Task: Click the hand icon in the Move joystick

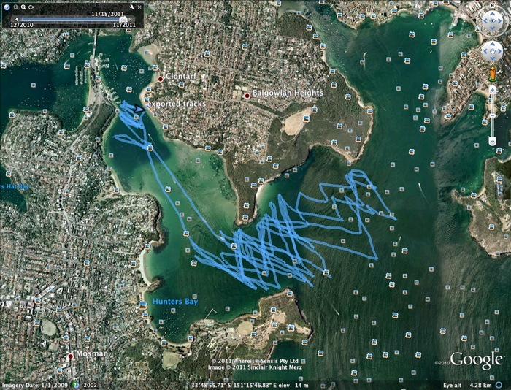Action: point(491,50)
